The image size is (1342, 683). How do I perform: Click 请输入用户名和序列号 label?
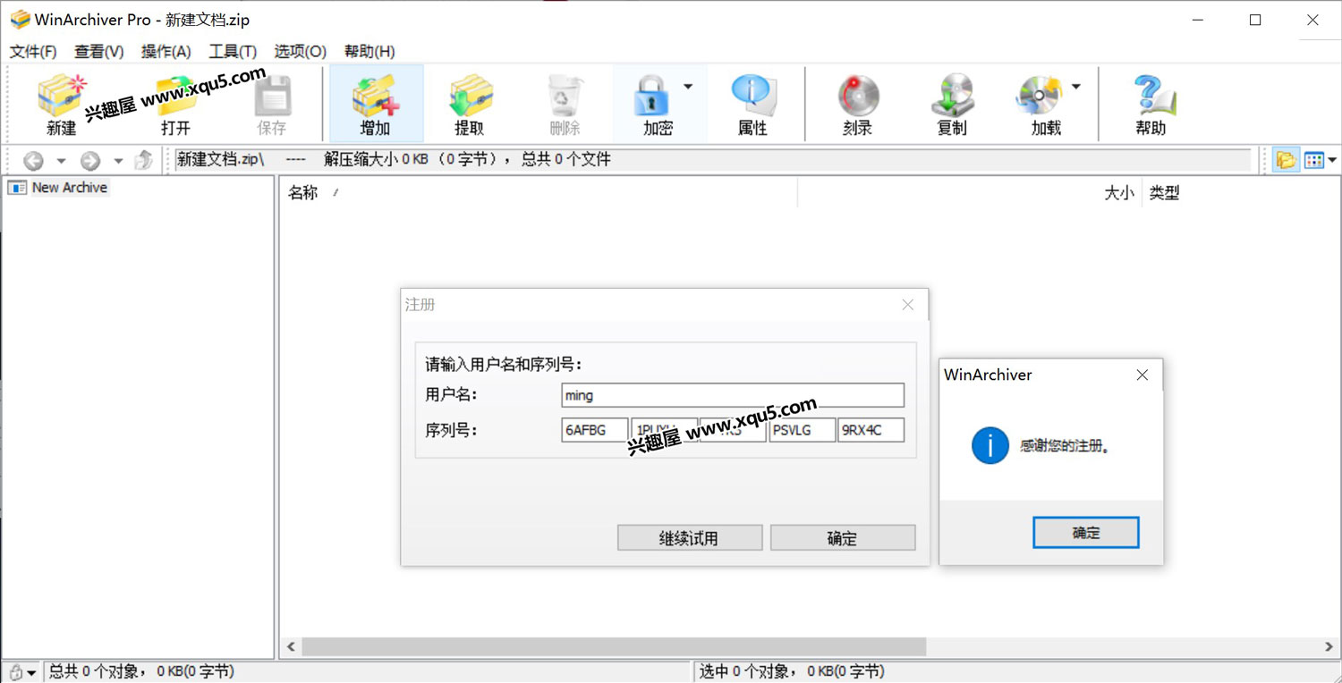coord(504,365)
